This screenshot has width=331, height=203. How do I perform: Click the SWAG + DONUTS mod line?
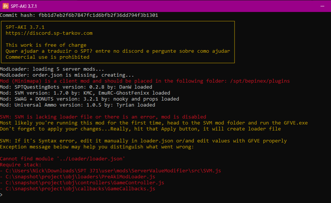tap(89, 99)
